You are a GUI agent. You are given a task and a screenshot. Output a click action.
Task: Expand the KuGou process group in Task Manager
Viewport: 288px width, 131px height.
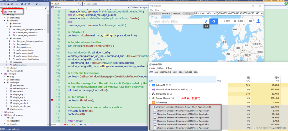150,85
